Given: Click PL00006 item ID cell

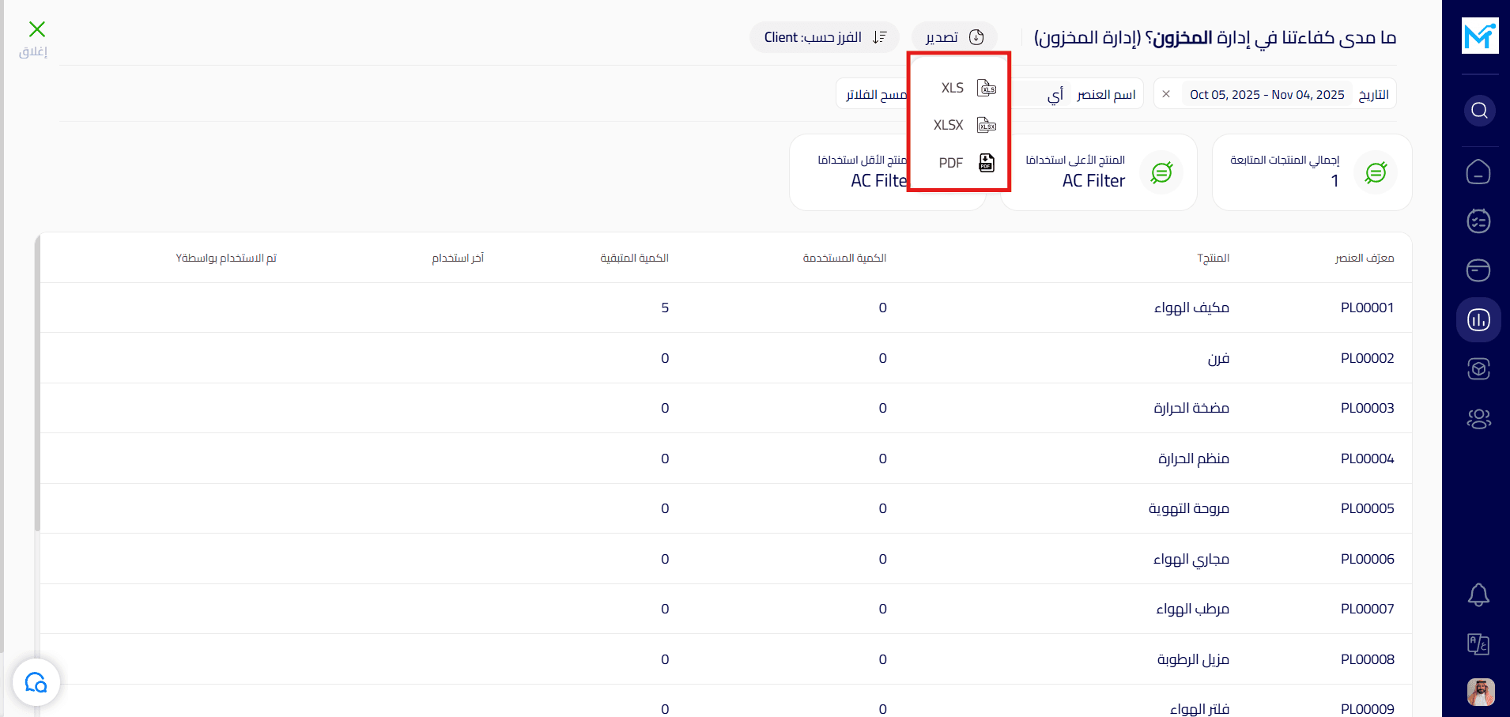Looking at the screenshot, I should pos(1368,559).
